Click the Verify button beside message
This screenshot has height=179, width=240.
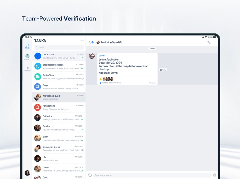point(163,70)
